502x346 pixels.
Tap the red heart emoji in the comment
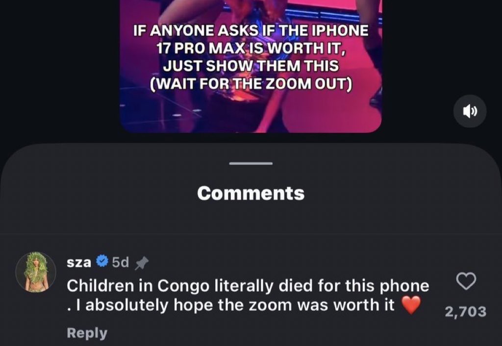(411, 305)
